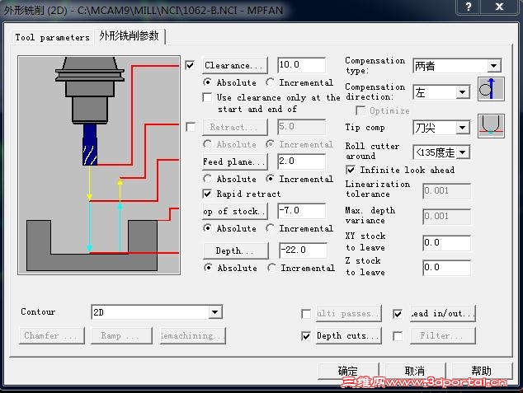Toggle Infinite look ahead checkbox
Screen dimensions: 523x393
coord(351,170)
